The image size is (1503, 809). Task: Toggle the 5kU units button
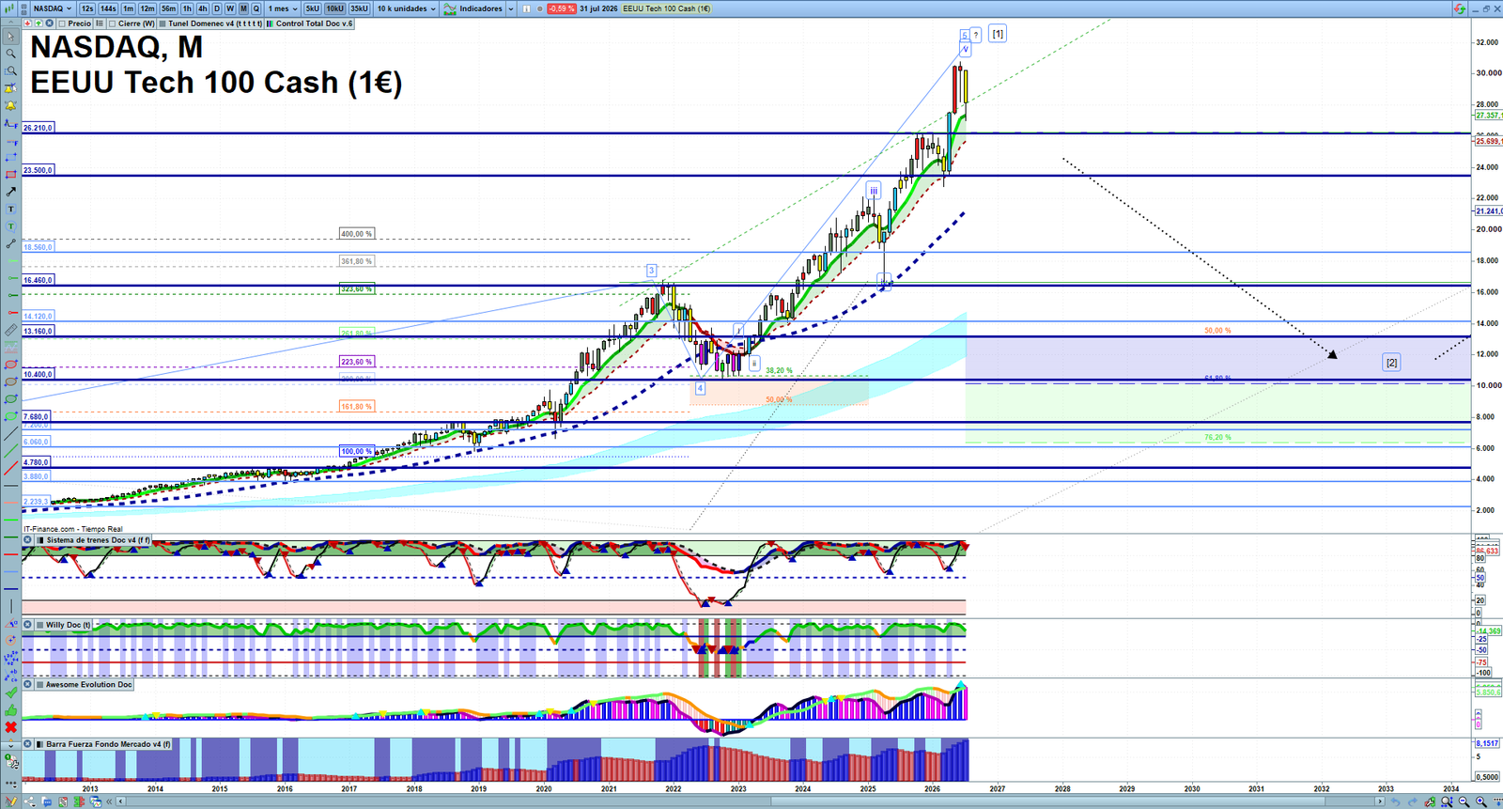pos(312,8)
